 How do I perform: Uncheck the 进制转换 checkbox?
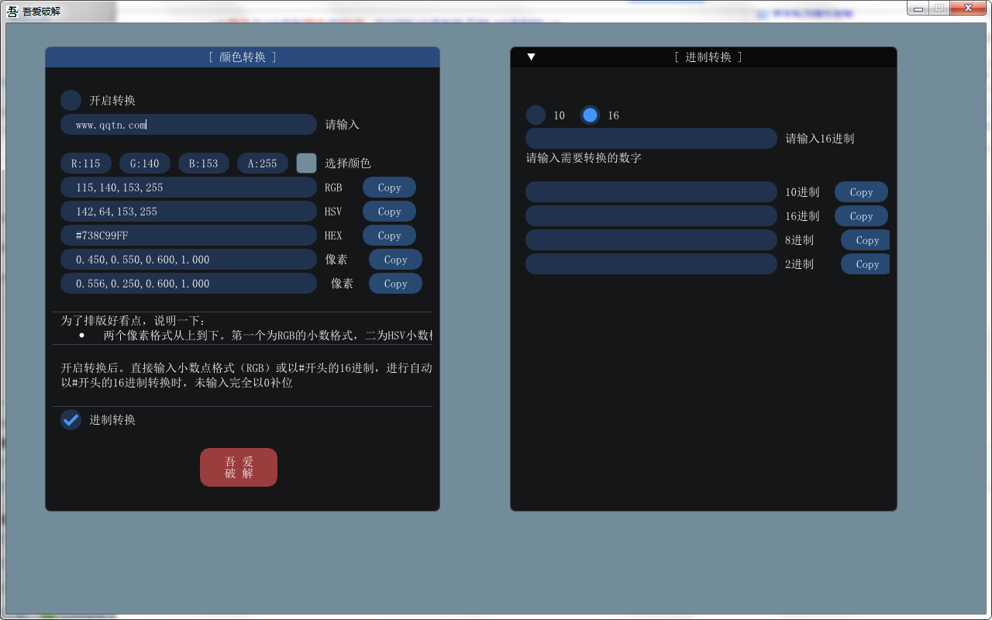click(x=71, y=420)
